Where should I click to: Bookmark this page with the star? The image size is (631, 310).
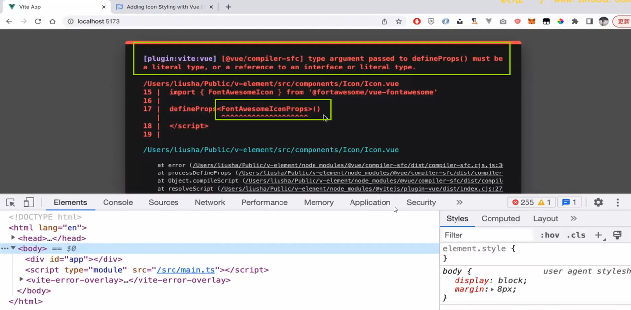399,21
